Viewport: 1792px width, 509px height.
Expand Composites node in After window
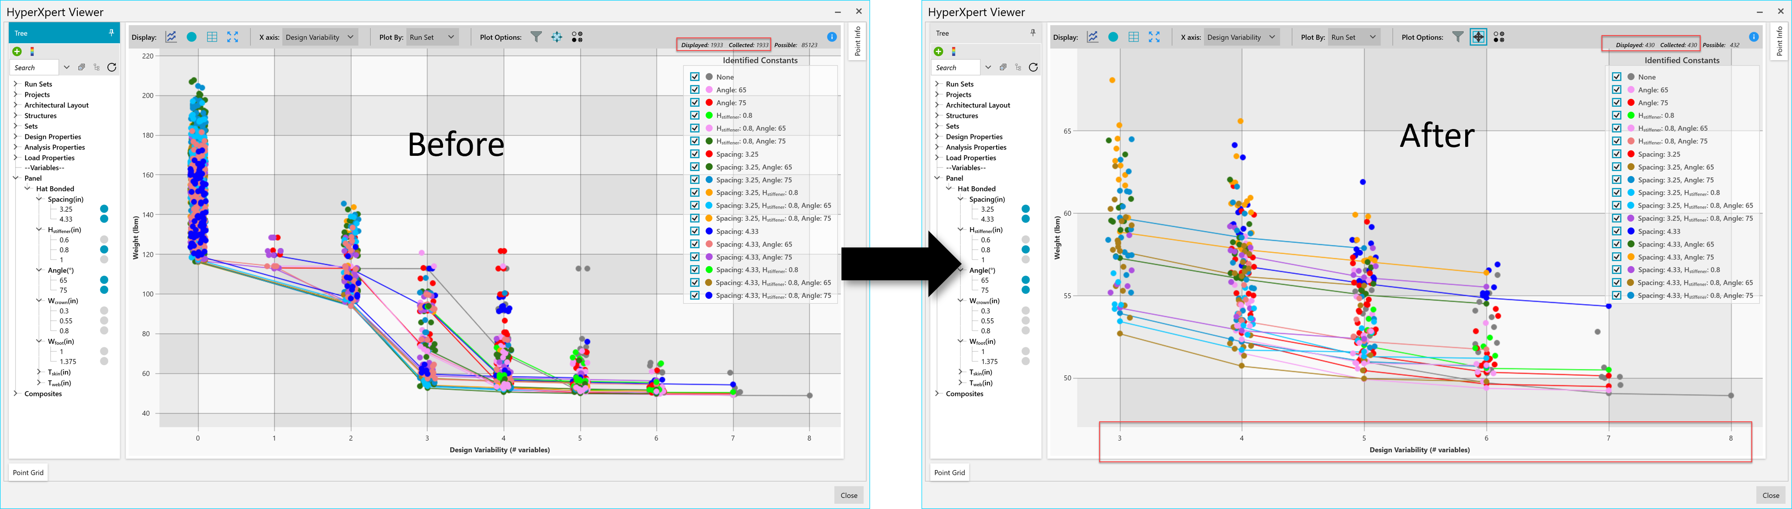pyautogui.click(x=937, y=394)
